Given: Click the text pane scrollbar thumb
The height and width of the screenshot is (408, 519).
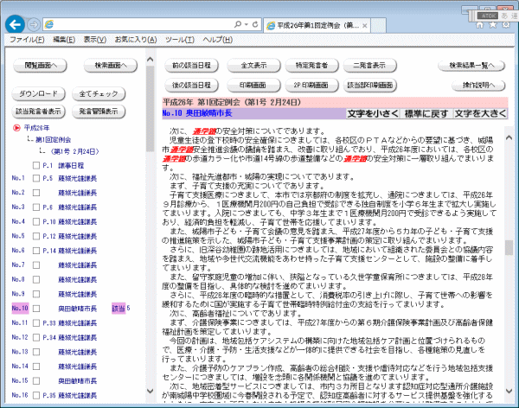Looking at the screenshot, I should (x=509, y=247).
